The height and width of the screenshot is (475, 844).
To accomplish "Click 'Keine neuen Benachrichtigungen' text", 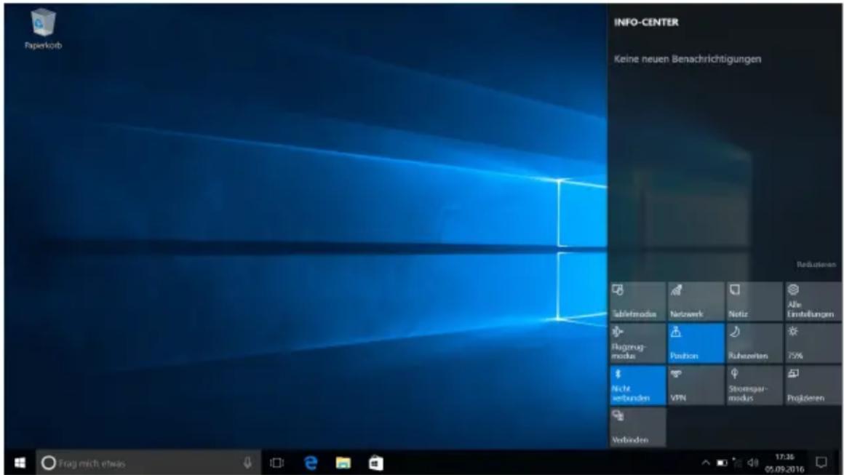I will tap(688, 59).
